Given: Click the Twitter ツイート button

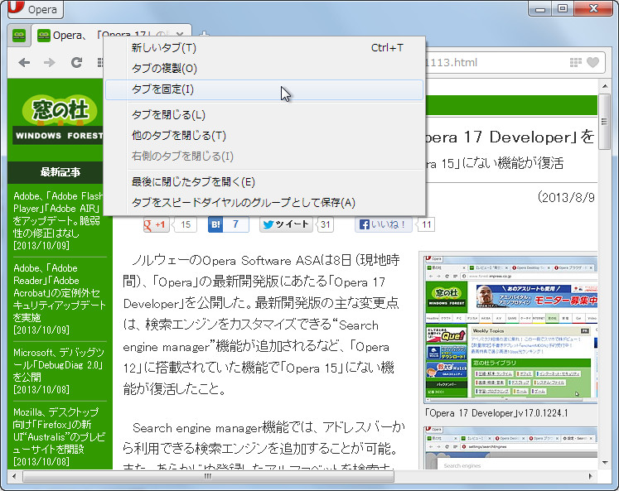Looking at the screenshot, I should click(x=286, y=224).
